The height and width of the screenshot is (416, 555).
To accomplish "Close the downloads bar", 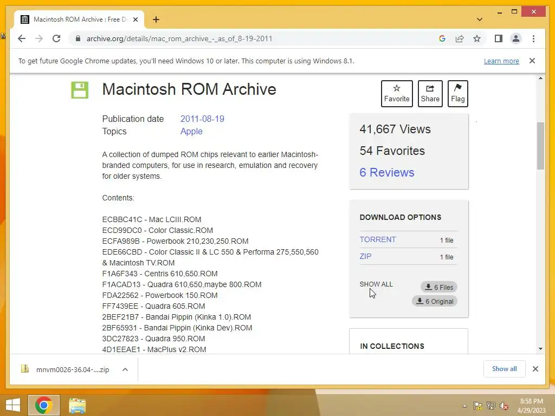I will pyautogui.click(x=535, y=369).
